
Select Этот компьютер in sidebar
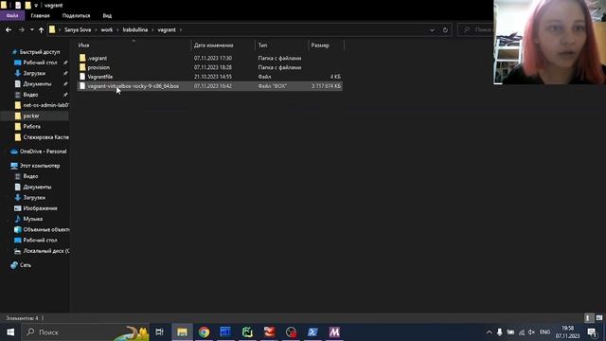click(x=40, y=166)
